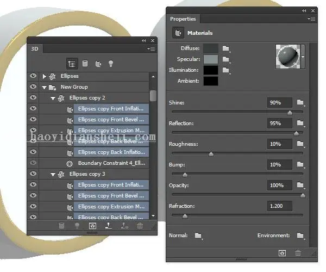Filter 3D panel by whole scene
This screenshot has width=326, height=272.
click(x=72, y=64)
